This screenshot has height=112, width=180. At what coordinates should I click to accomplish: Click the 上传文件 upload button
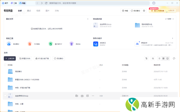point(10,59)
